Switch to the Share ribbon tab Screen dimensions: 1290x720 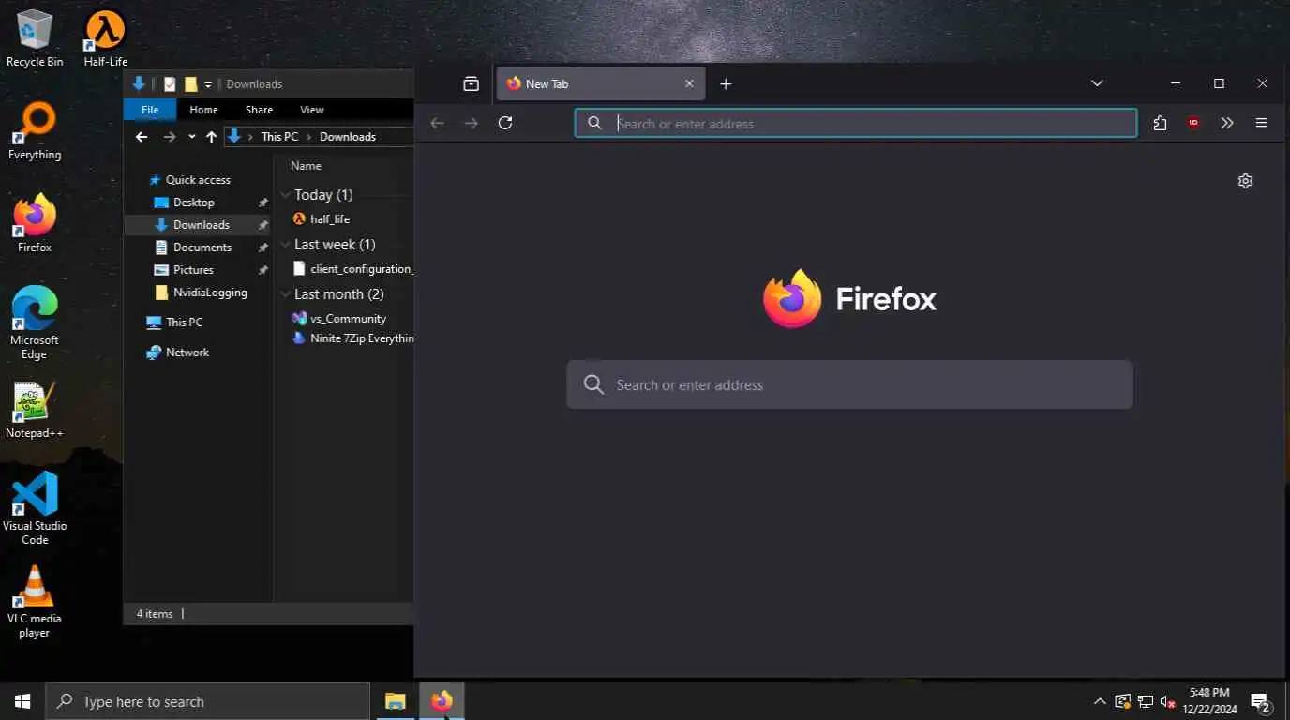(x=259, y=110)
